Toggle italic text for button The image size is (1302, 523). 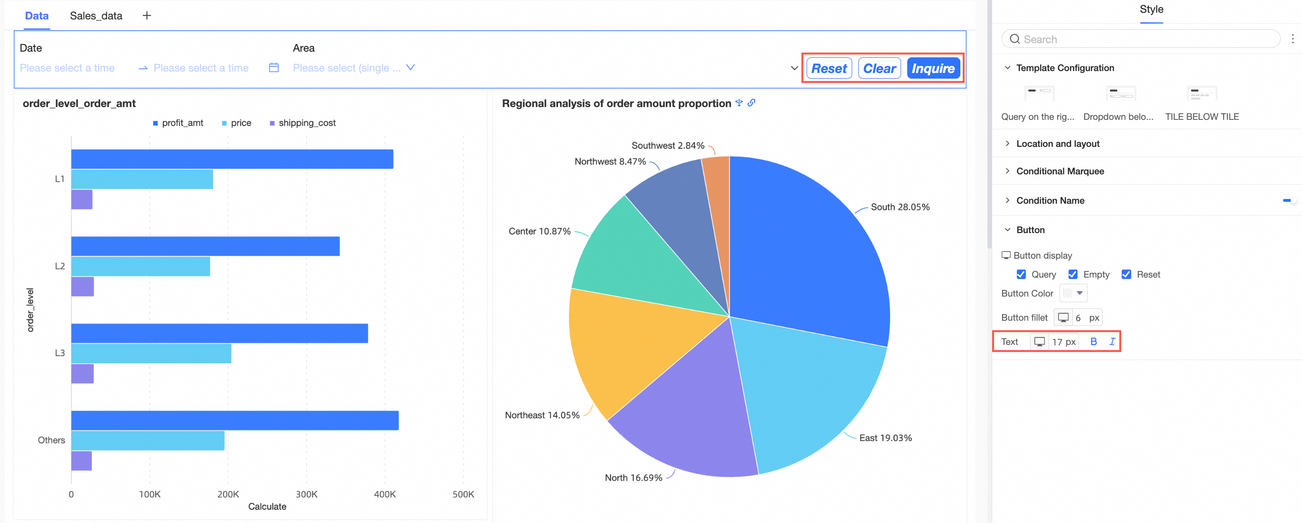click(1112, 342)
